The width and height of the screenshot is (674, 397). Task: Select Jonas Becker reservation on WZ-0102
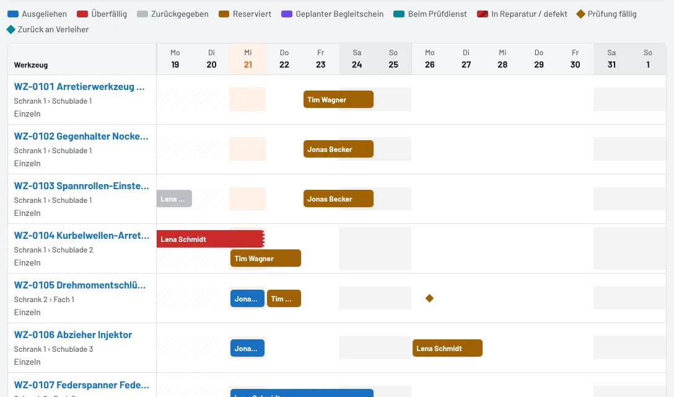coord(338,149)
